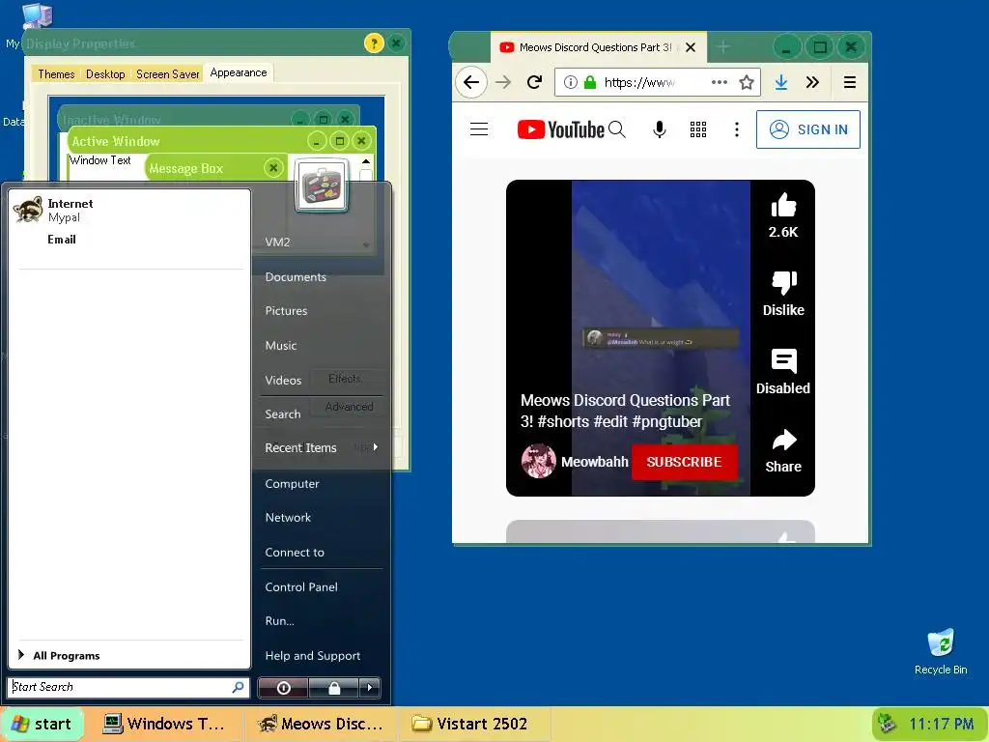Click the SIGN IN button

808,129
